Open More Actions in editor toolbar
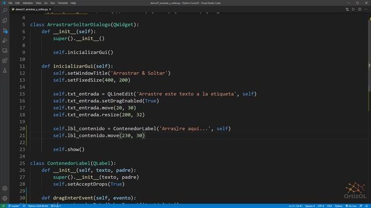The height and width of the screenshot is (208, 371). coord(366,9)
